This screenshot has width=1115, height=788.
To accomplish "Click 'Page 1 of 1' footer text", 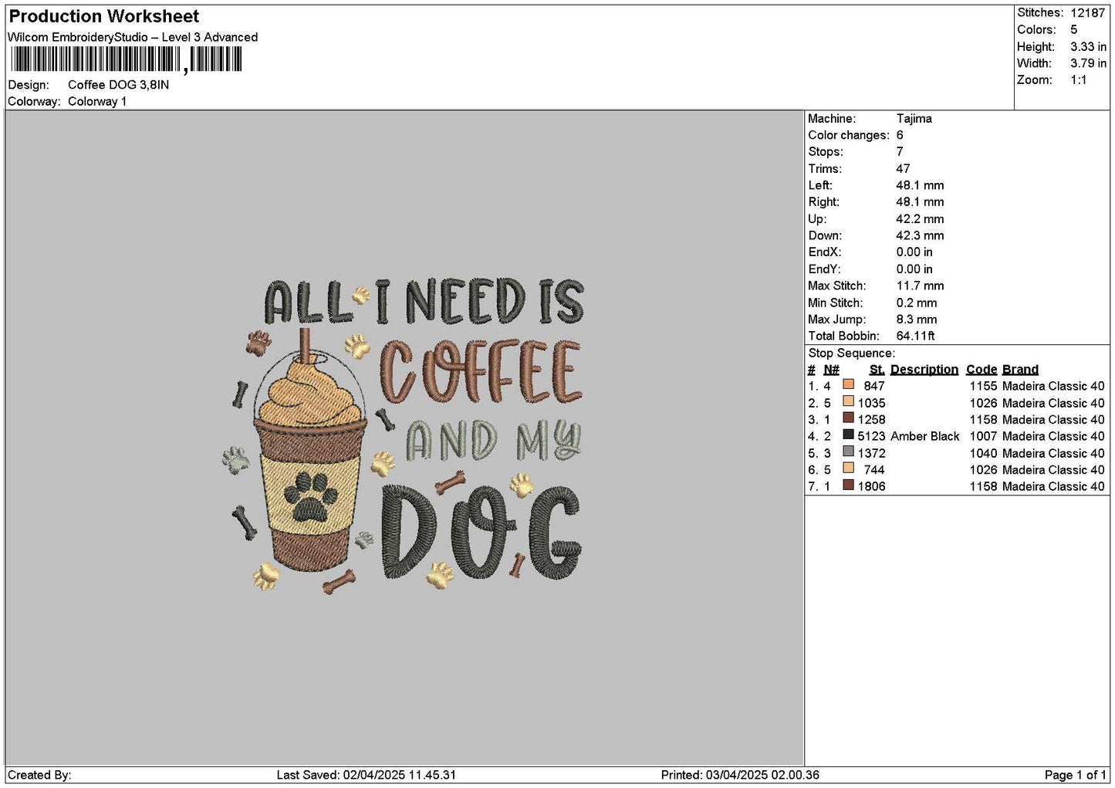I will pos(1075,775).
